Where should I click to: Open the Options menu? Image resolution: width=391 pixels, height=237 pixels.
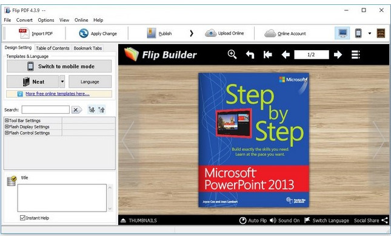46,20
